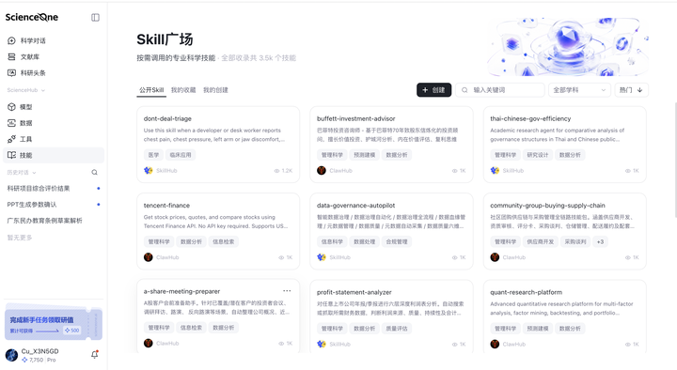677x370 pixels.
Task: Click 供应商开发 tag on supply-chain card
Action: click(x=540, y=241)
